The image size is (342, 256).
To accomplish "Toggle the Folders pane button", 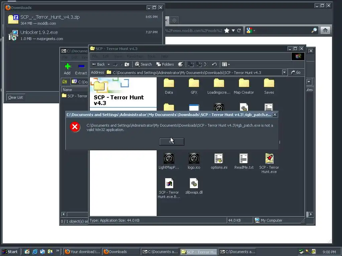I will pyautogui.click(x=165, y=64).
